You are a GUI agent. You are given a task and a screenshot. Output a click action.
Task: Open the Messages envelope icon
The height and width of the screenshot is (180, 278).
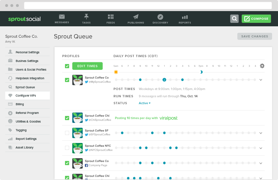point(62,17)
